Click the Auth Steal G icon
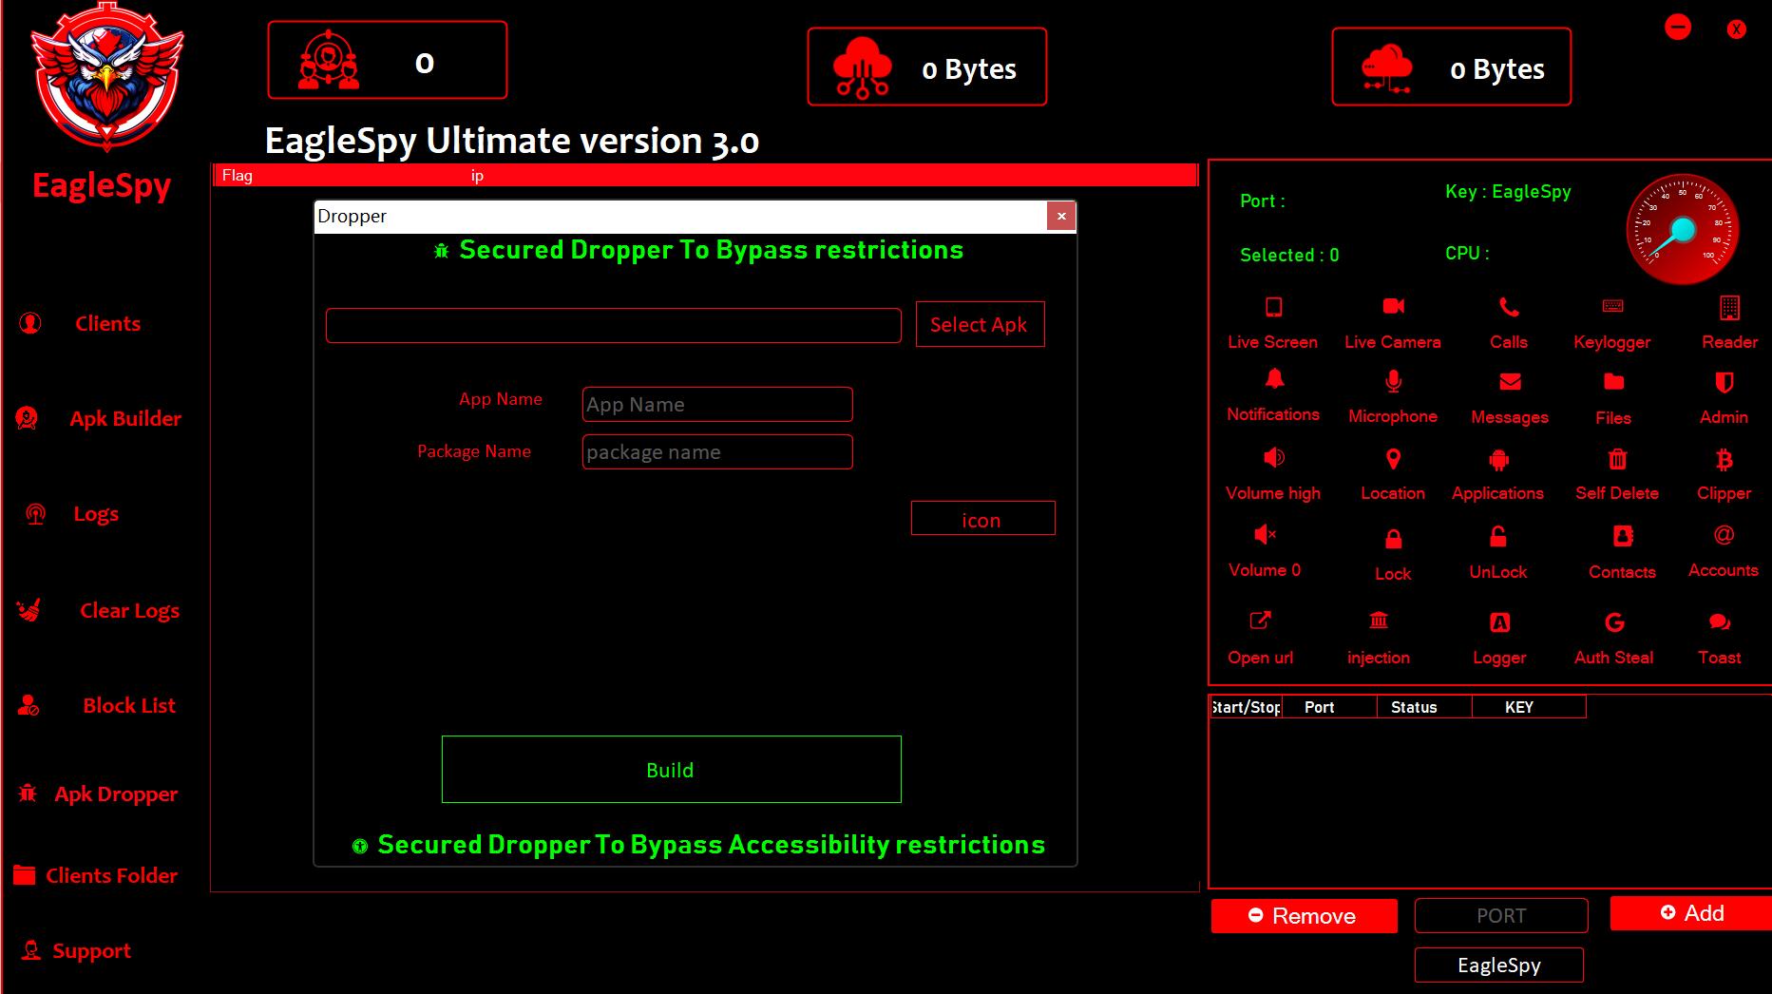 [x=1614, y=622]
